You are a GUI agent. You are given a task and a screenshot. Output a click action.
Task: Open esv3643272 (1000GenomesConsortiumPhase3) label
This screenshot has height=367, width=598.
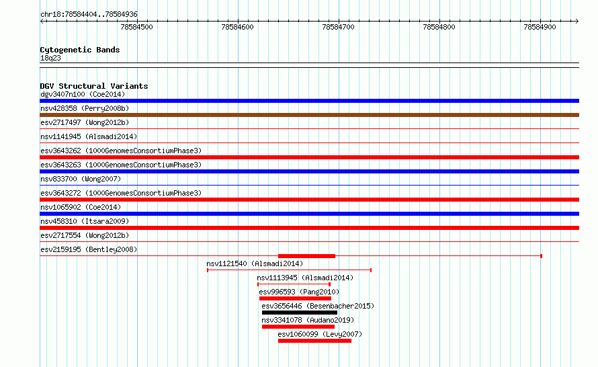tap(121, 193)
